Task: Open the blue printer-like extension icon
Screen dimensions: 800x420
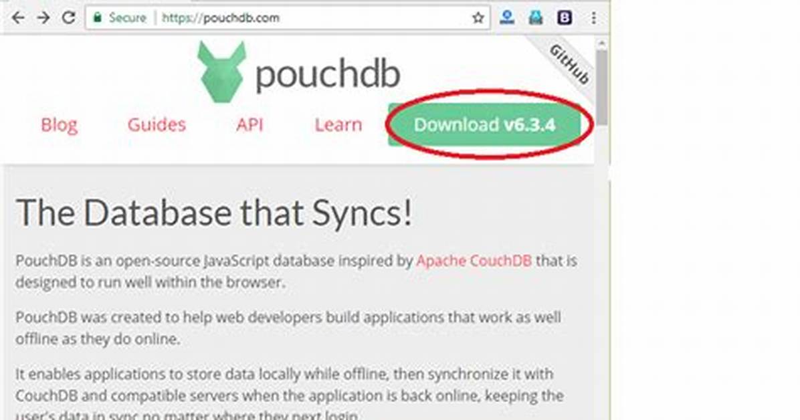Action: [535, 18]
